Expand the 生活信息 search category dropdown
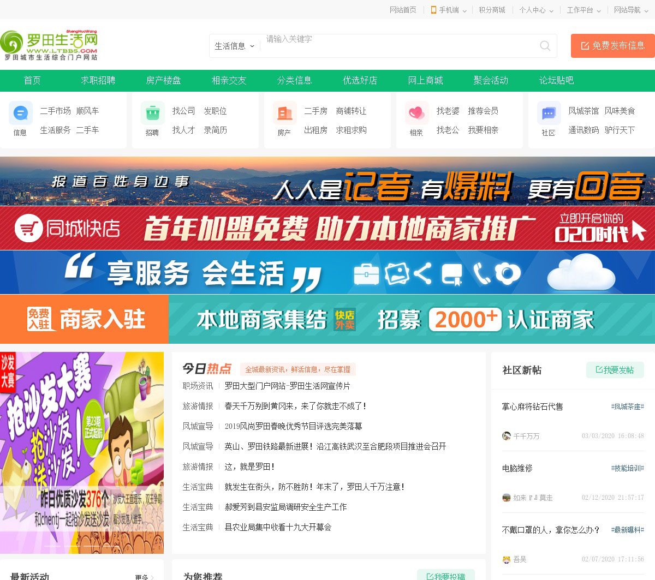Image resolution: width=655 pixels, height=580 pixels. coord(235,46)
